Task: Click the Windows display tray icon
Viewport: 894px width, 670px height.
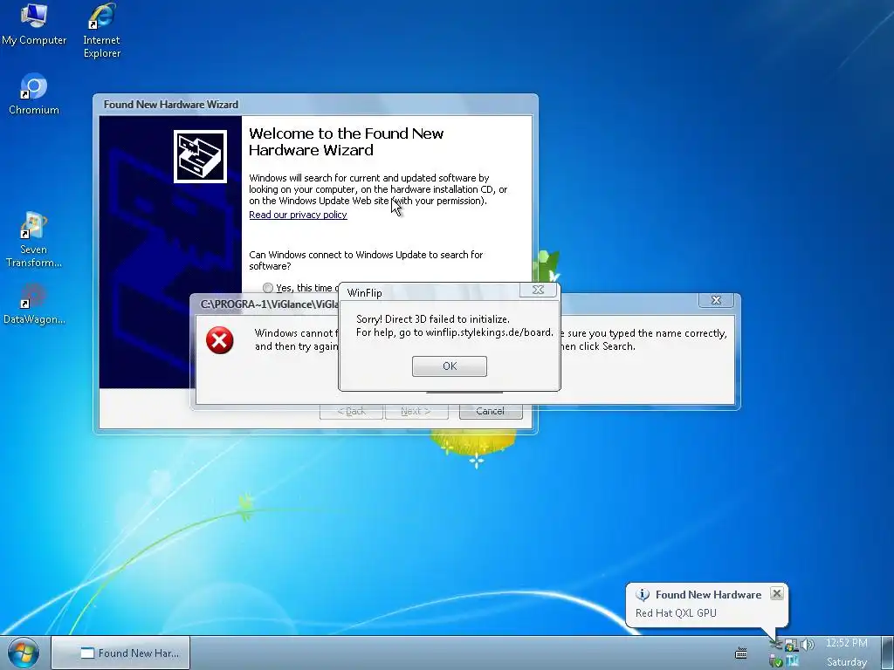Action: coord(791,646)
